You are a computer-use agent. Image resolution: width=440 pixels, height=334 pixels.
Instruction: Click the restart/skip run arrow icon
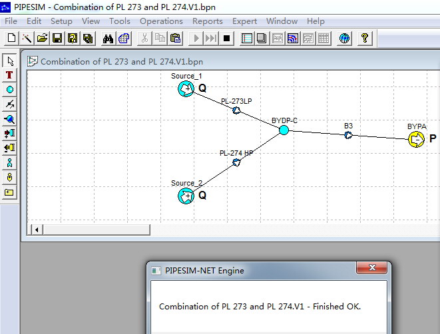[211, 38]
